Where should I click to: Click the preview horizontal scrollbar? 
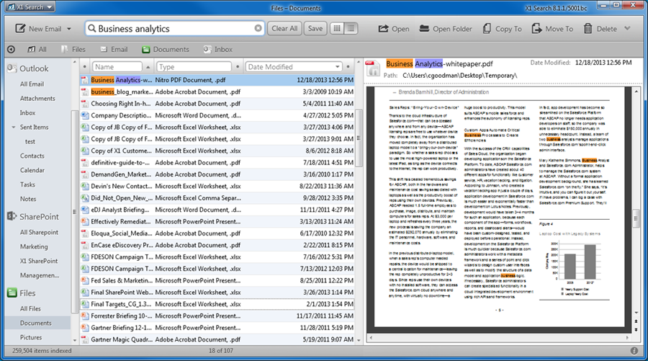pos(499,338)
